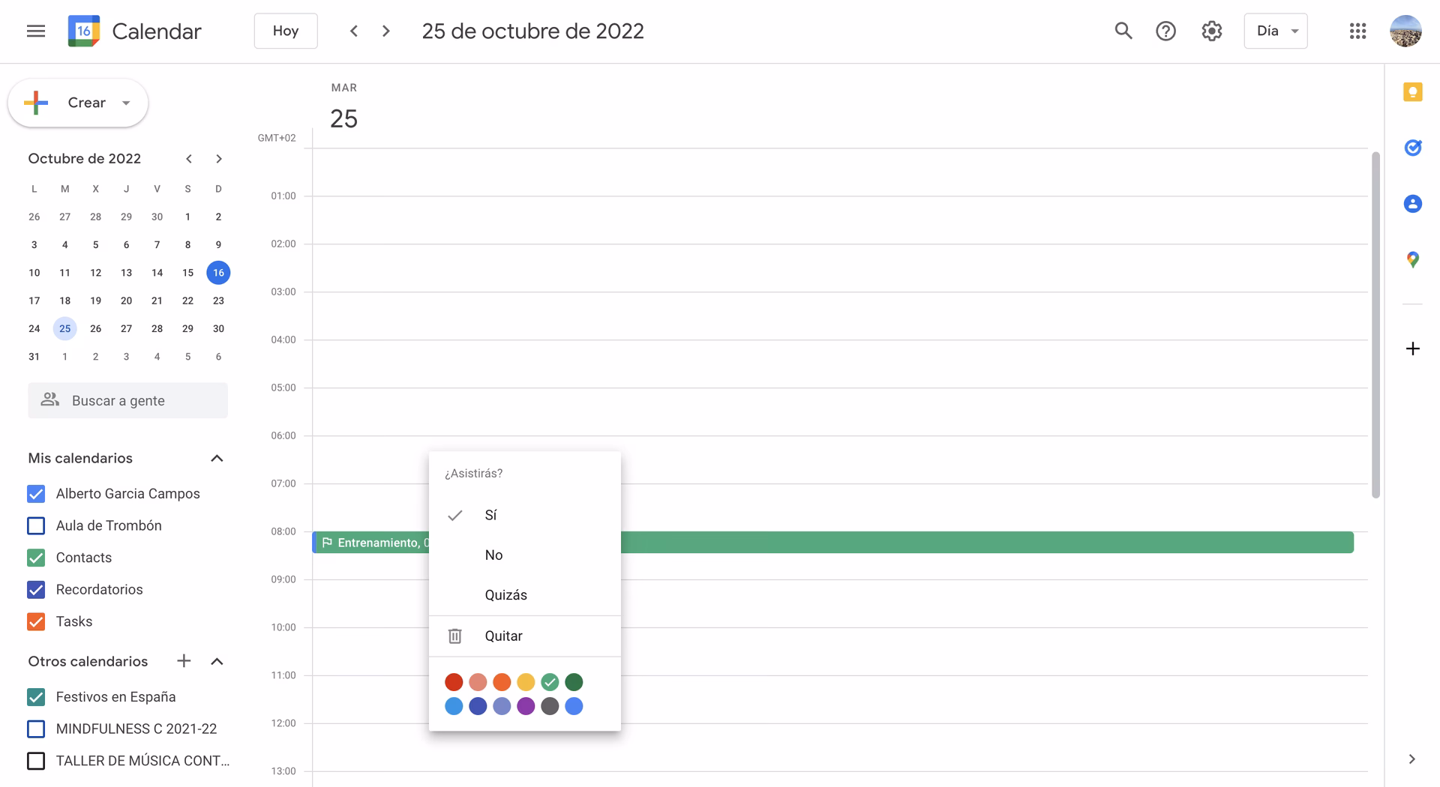Open Google Maps side panel icon
This screenshot has height=787, width=1440.
click(x=1413, y=259)
